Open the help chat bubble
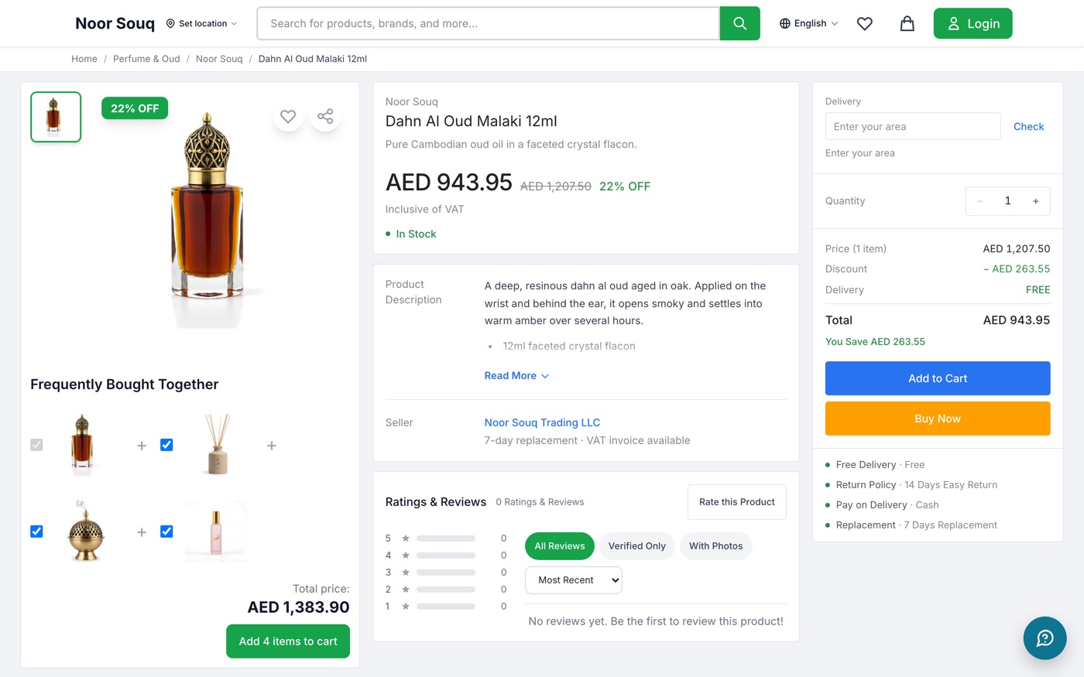 pos(1045,638)
